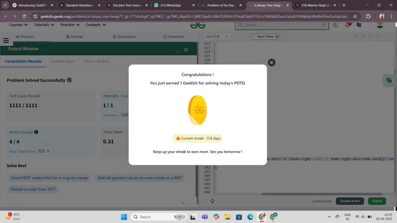Open Windows Start menu
397x223 pixels.
(x=124, y=217)
